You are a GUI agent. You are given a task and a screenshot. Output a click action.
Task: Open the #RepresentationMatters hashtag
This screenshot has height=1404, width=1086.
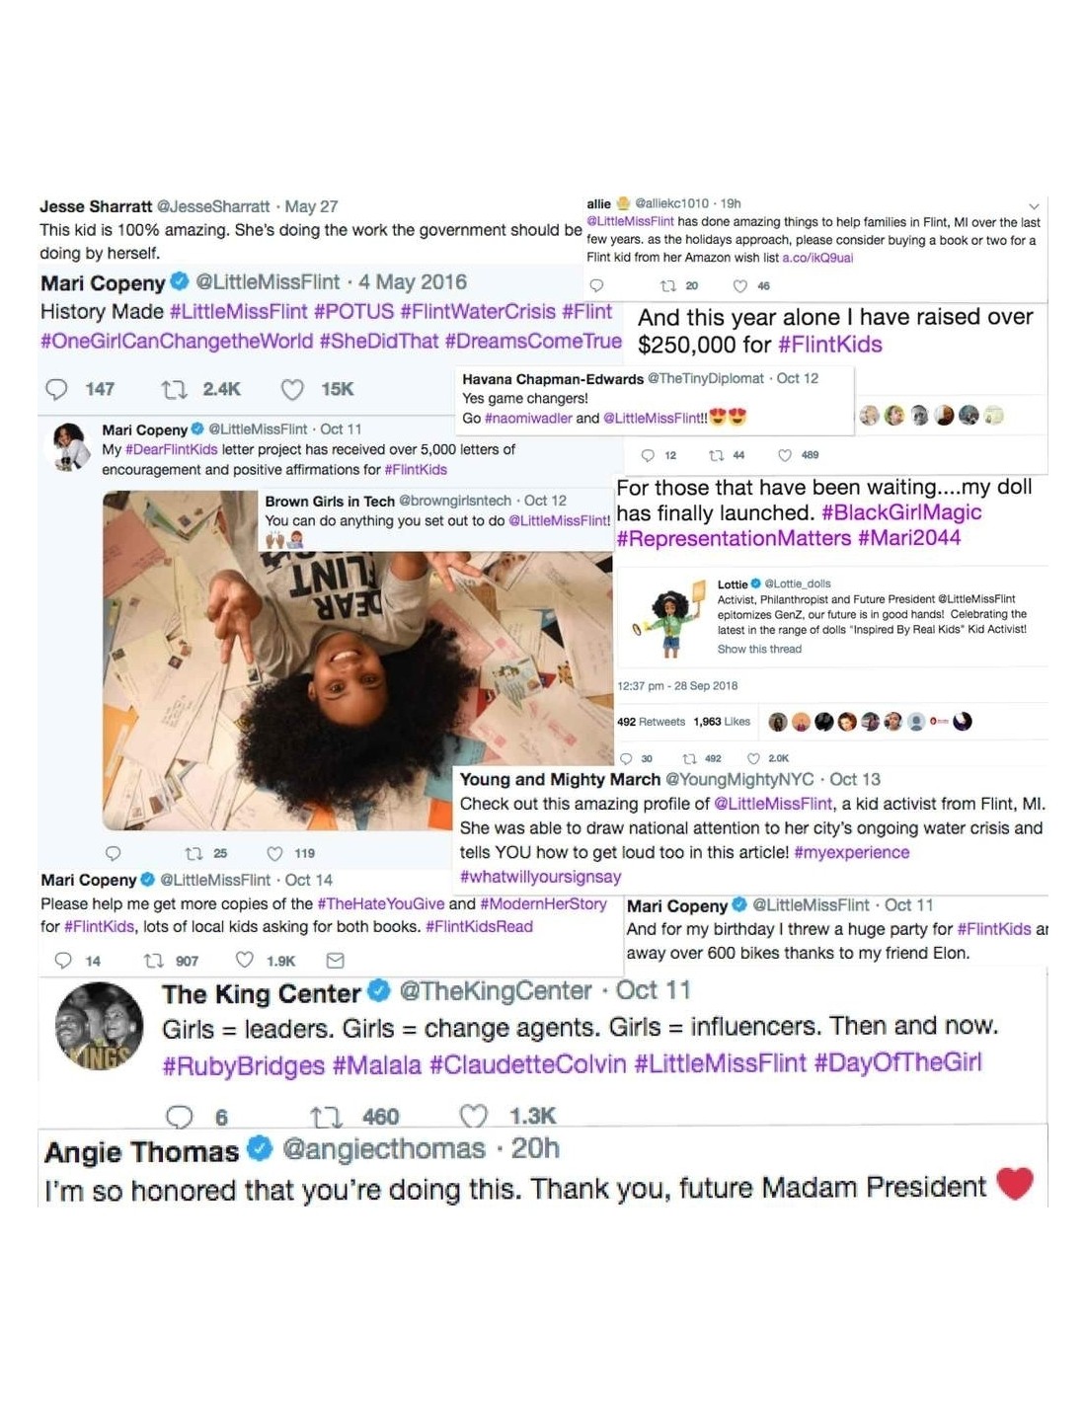point(734,538)
